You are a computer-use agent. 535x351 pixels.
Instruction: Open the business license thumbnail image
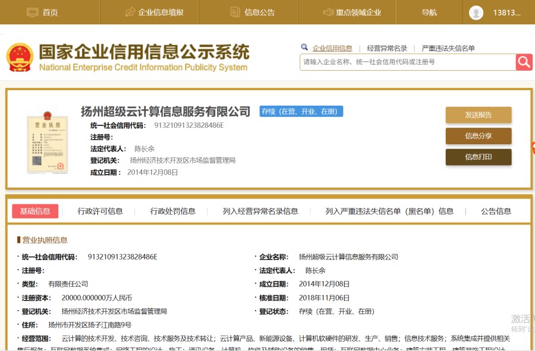[x=48, y=143]
